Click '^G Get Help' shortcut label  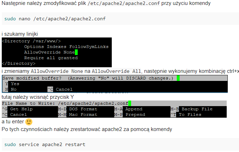click(x=17, y=109)
